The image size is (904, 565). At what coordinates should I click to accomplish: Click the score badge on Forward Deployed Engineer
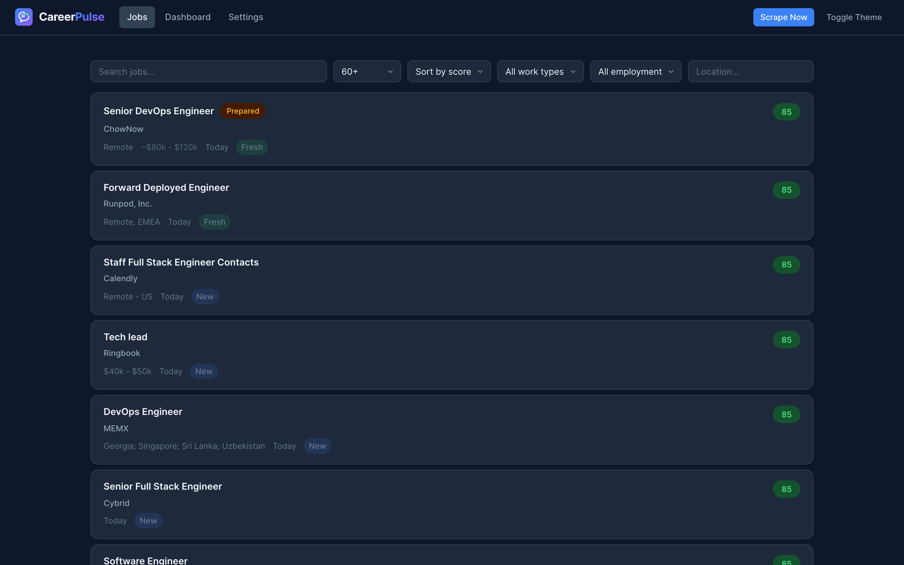click(x=786, y=190)
